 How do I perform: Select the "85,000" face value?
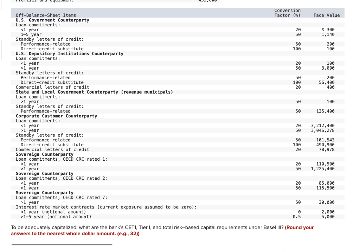pos(327,183)
